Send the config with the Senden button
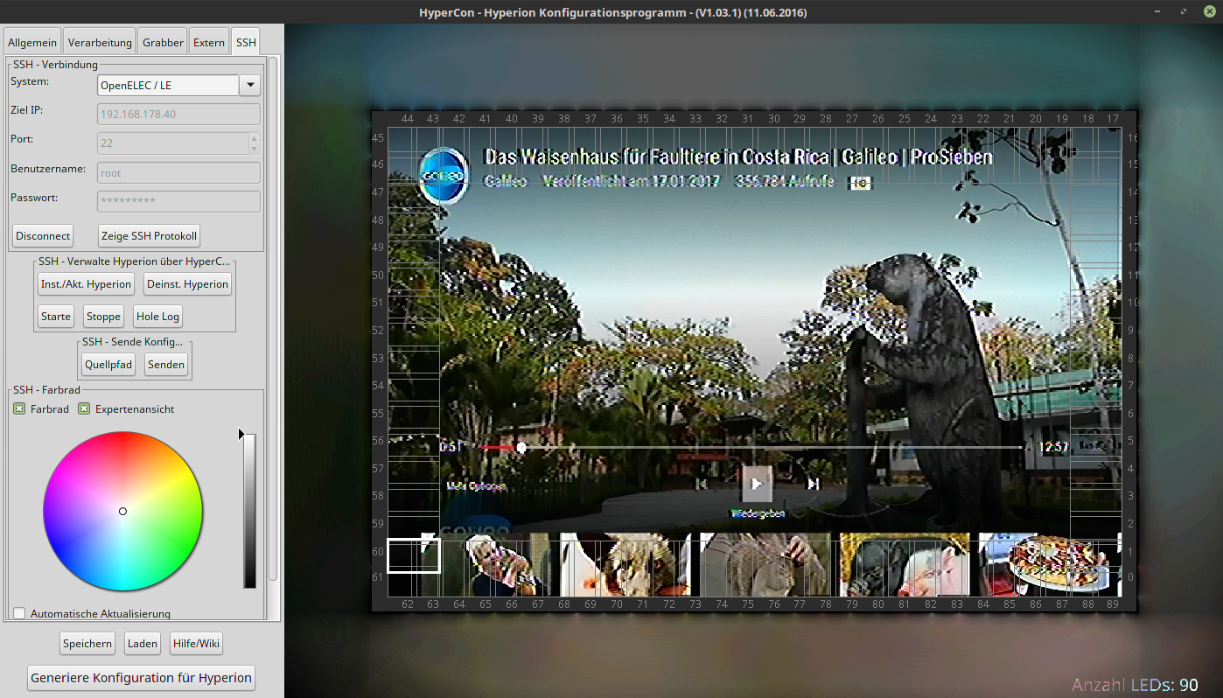 tap(166, 364)
